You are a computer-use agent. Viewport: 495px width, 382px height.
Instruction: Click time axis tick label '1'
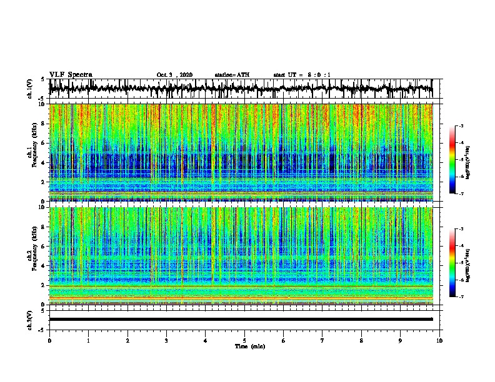click(x=88, y=341)
